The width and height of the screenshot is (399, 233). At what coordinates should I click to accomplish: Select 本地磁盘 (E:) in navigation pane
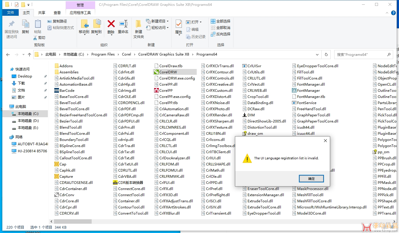coord(28,128)
